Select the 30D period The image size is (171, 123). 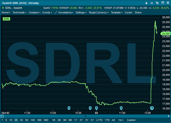point(39,120)
